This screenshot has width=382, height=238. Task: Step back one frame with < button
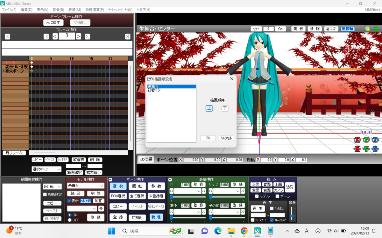[55, 36]
